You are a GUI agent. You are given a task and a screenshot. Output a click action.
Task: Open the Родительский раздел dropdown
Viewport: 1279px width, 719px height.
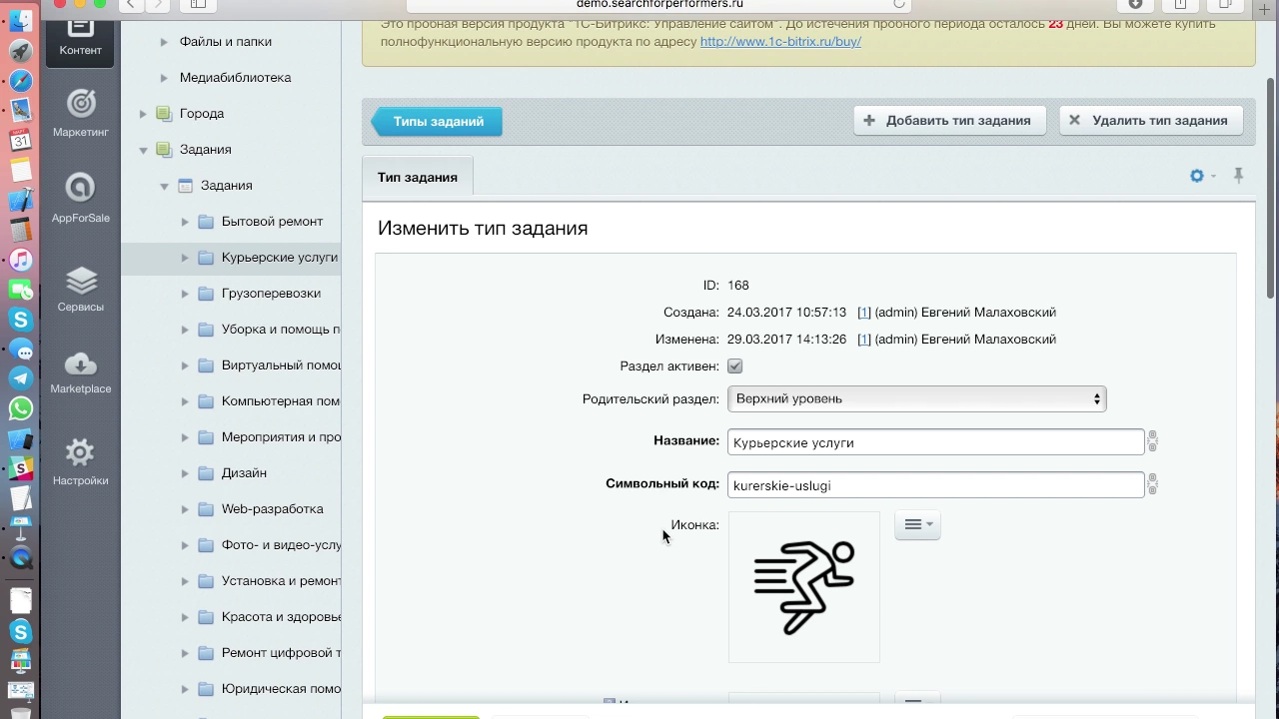coord(916,398)
